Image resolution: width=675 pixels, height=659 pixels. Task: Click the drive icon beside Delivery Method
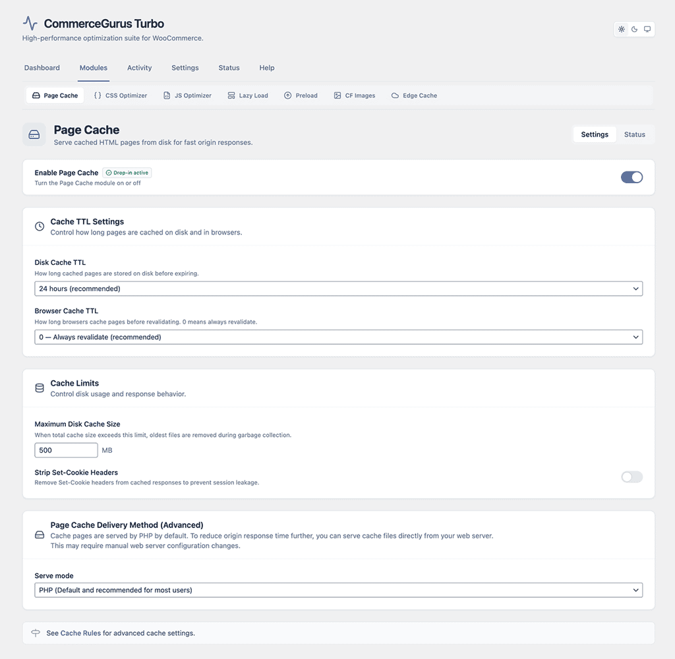point(40,535)
